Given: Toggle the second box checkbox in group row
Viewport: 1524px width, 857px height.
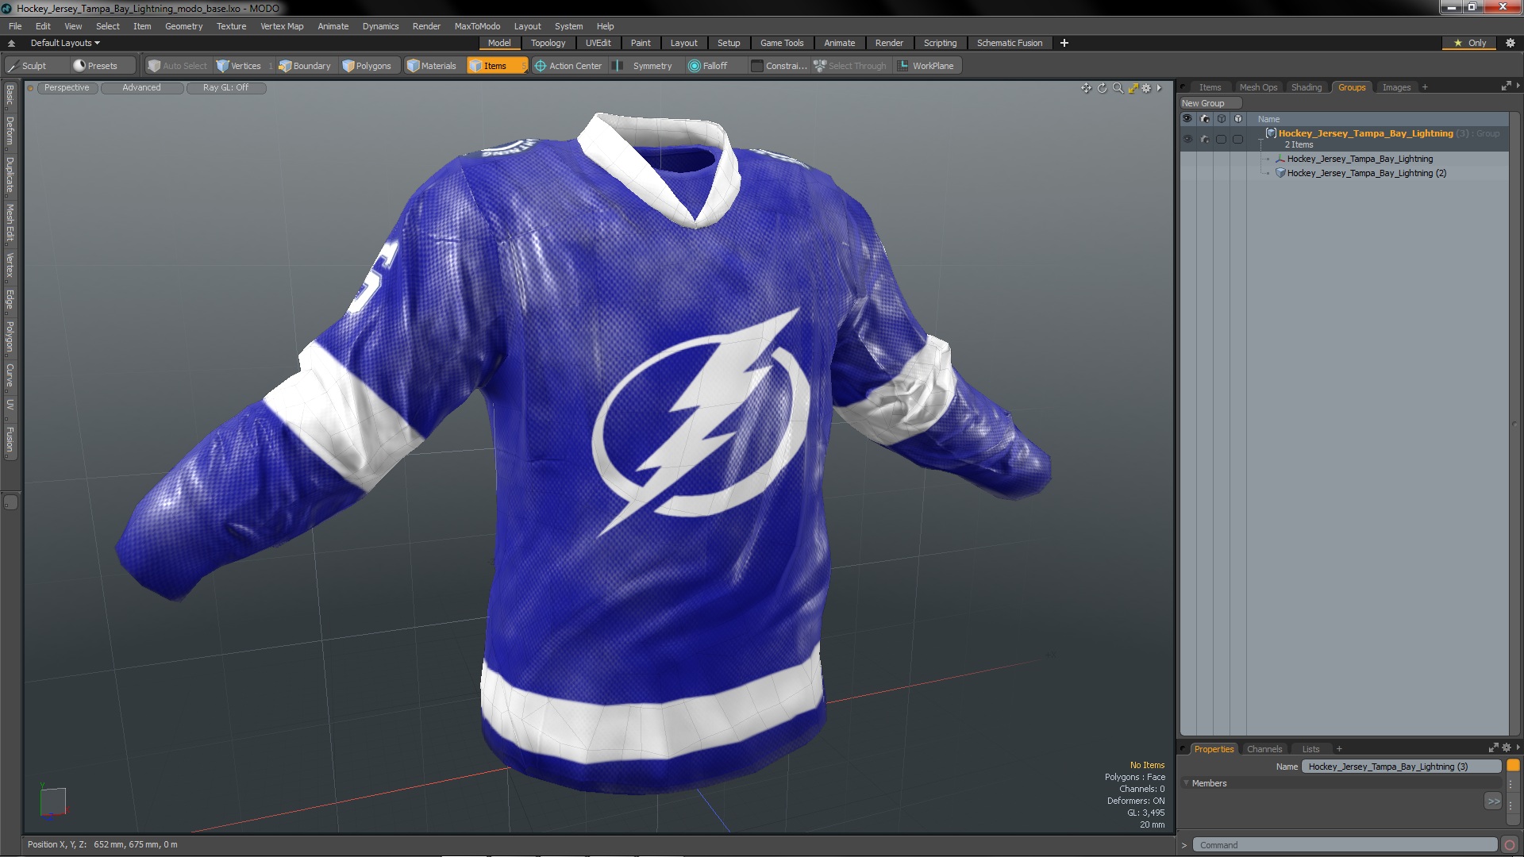Looking at the screenshot, I should (x=1238, y=139).
